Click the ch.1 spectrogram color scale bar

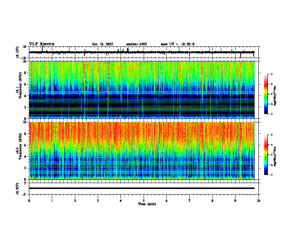266,94
